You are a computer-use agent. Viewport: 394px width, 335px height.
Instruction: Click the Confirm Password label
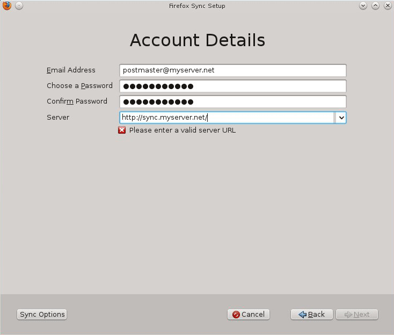[77, 101]
